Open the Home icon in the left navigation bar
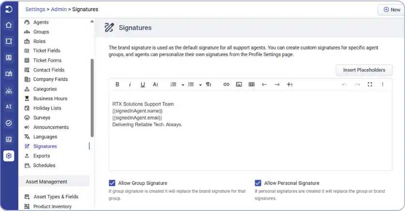Image resolution: width=405 pixels, height=211 pixels. tap(9, 25)
